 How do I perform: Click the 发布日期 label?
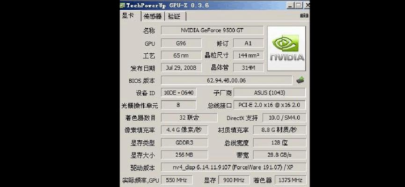point(143,68)
